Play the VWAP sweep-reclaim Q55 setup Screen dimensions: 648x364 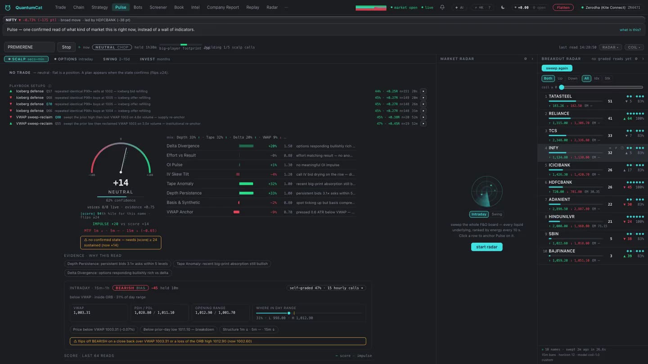coord(423,124)
